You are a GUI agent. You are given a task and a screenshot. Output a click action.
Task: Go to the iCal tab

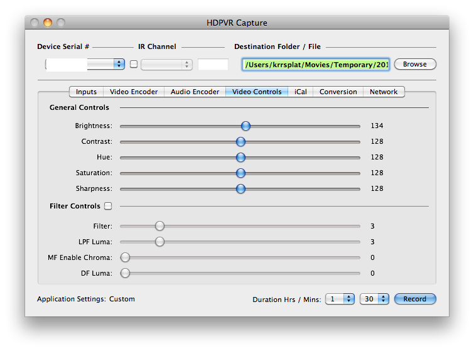click(x=301, y=92)
